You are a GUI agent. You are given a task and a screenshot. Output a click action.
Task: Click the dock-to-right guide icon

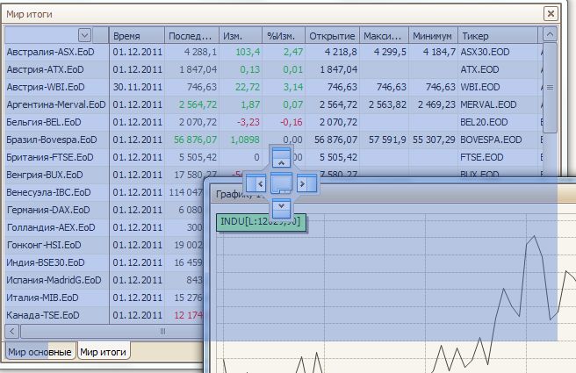tap(306, 183)
